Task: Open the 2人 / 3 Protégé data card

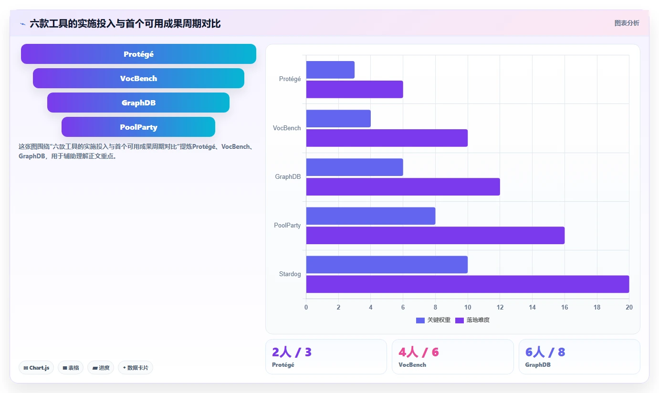Action: pos(326,357)
